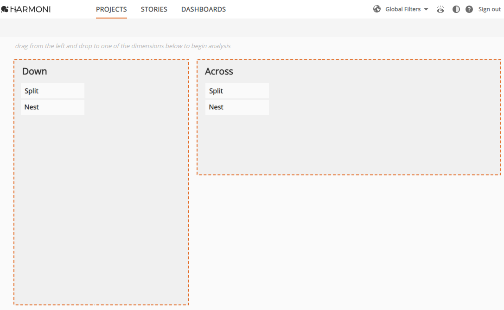The width and height of the screenshot is (504, 310).
Task: Switch to the STORIES tab
Action: pyautogui.click(x=154, y=9)
